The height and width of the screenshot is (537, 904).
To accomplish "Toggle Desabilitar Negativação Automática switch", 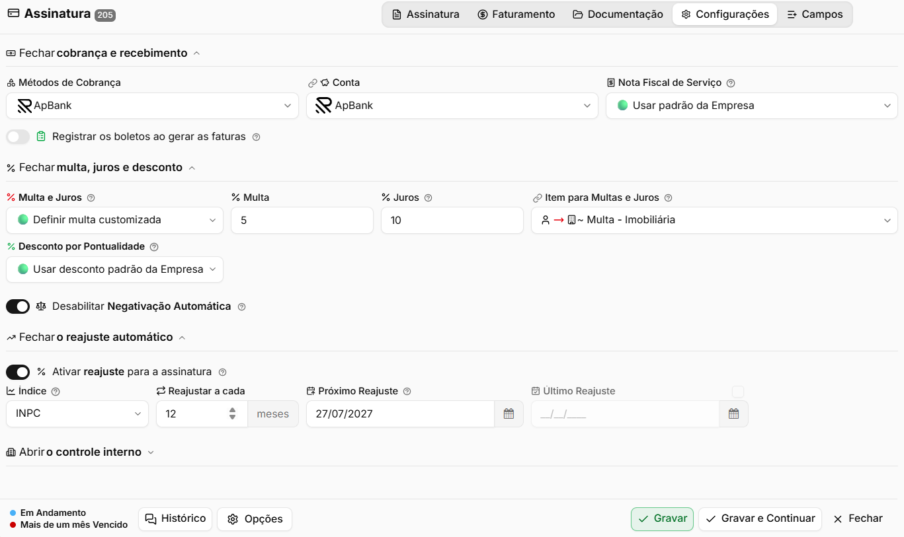I will [18, 306].
